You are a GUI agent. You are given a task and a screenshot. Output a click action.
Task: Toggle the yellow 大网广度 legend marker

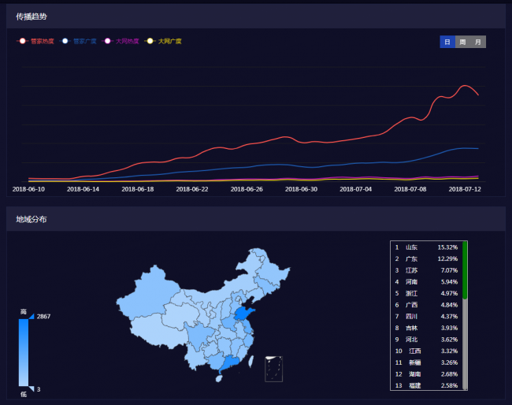tap(150, 41)
